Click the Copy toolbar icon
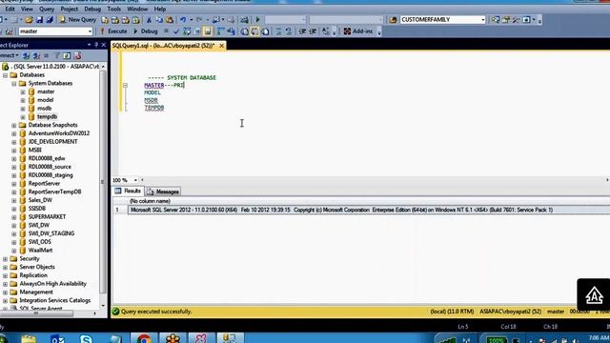The width and height of the screenshot is (610, 343). (159, 20)
